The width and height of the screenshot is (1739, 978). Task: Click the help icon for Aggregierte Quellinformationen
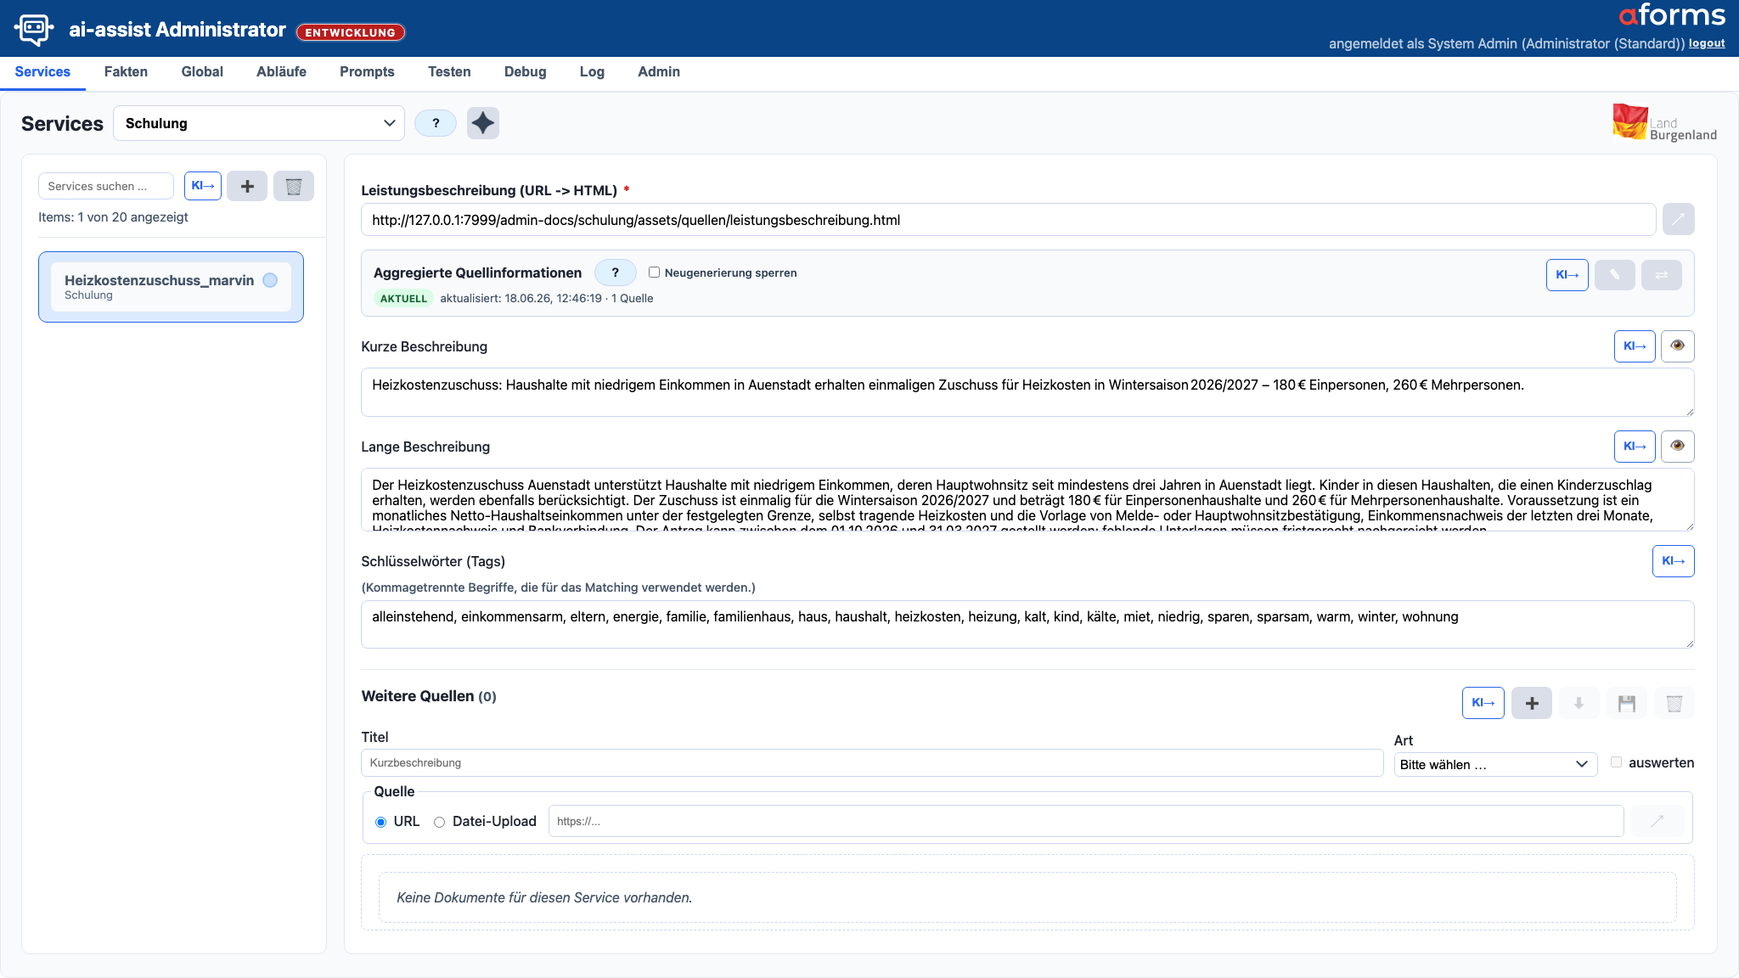point(616,273)
